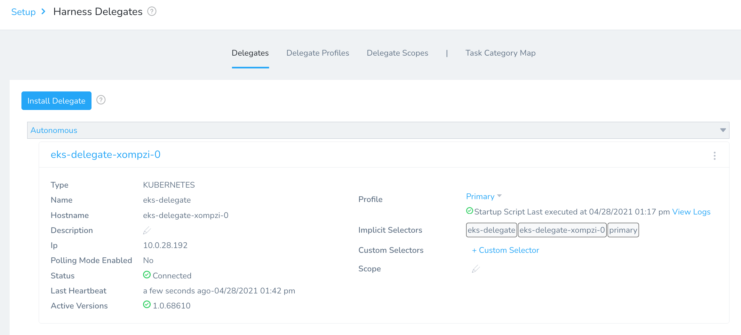Click the Profile field label

point(371,199)
